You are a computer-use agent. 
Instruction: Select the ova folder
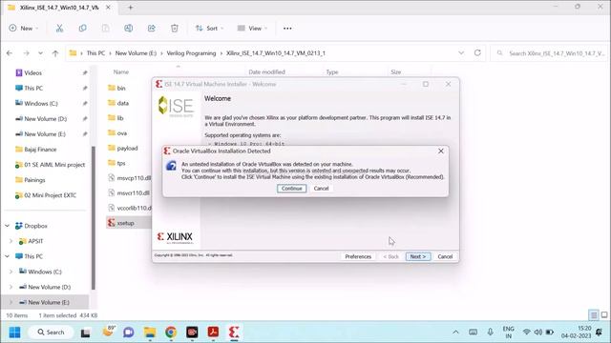point(121,133)
